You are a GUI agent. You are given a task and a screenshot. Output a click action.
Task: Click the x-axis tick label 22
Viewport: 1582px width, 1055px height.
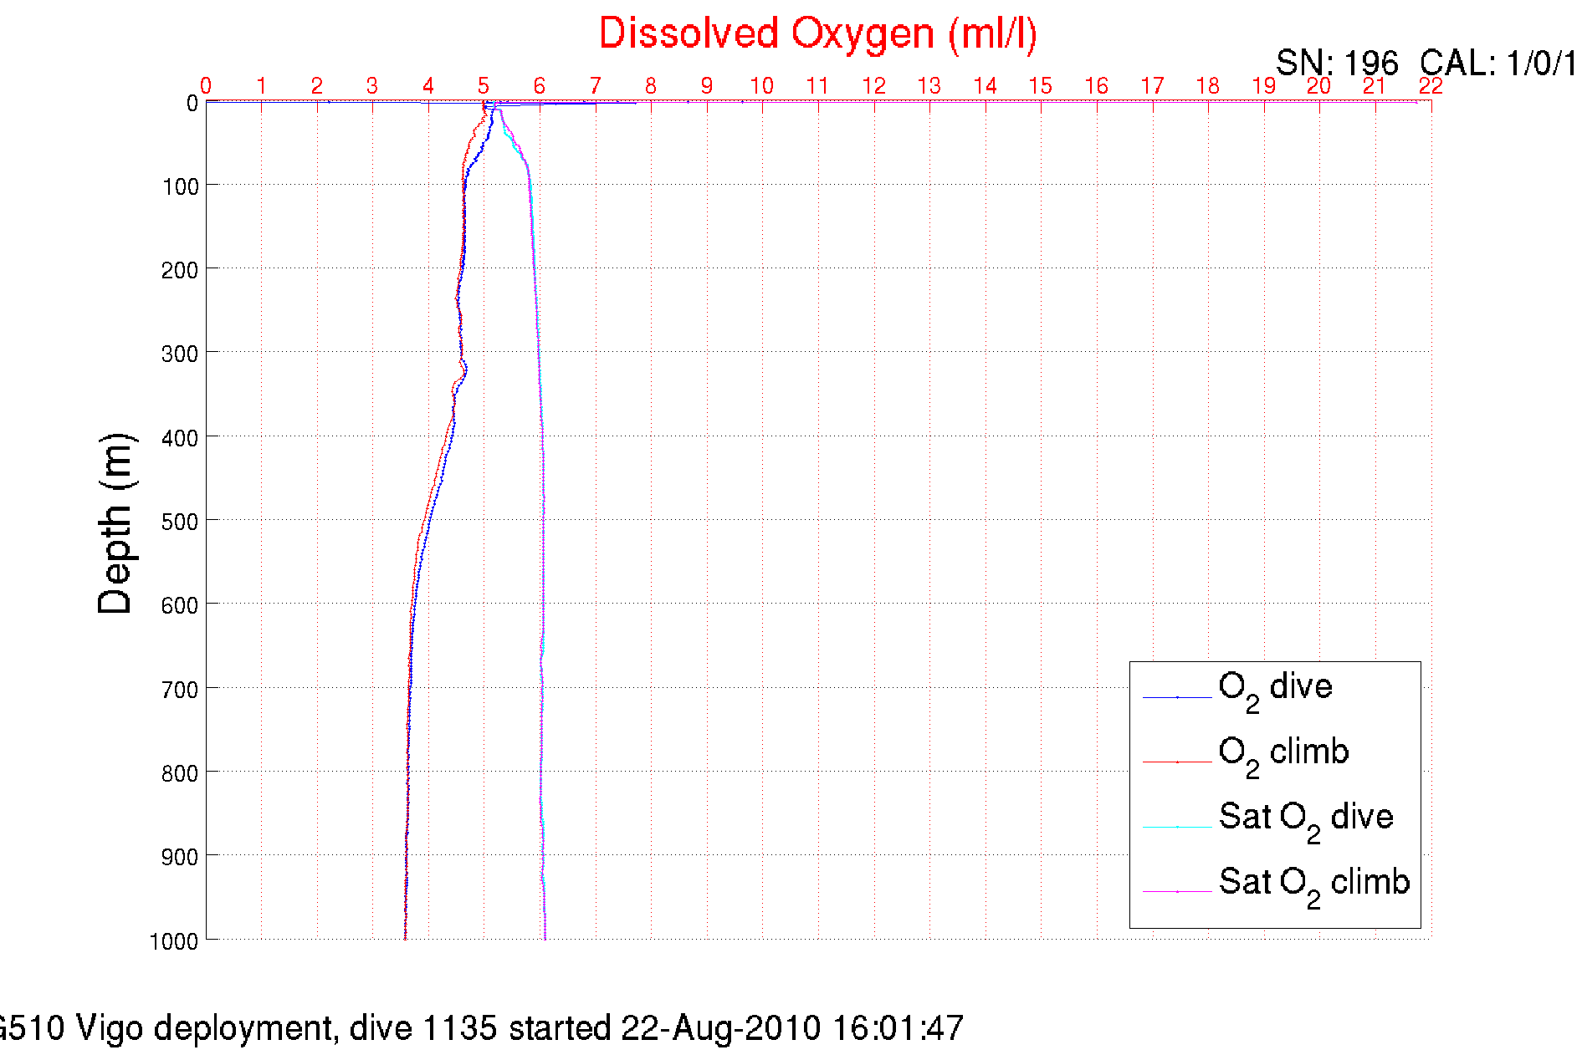click(x=1431, y=86)
